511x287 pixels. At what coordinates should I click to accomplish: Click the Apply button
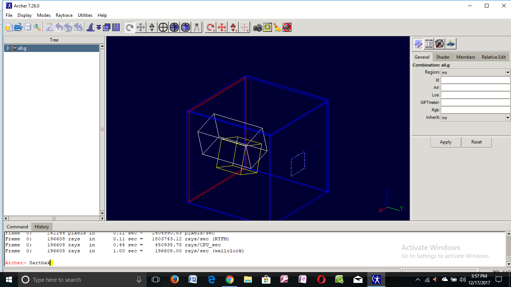pyautogui.click(x=446, y=142)
